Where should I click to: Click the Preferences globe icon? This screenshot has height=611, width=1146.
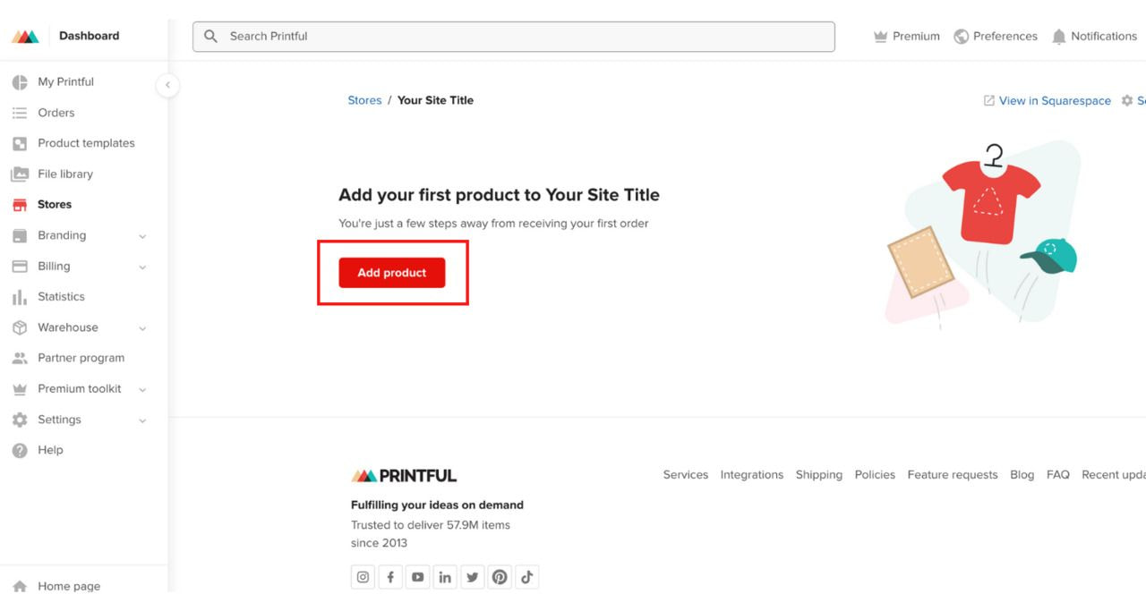click(962, 37)
